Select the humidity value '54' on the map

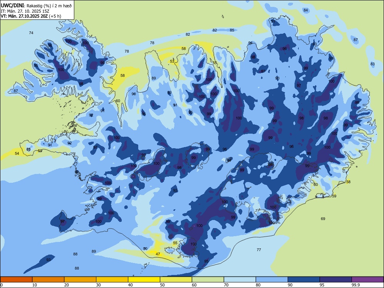(17, 154)
